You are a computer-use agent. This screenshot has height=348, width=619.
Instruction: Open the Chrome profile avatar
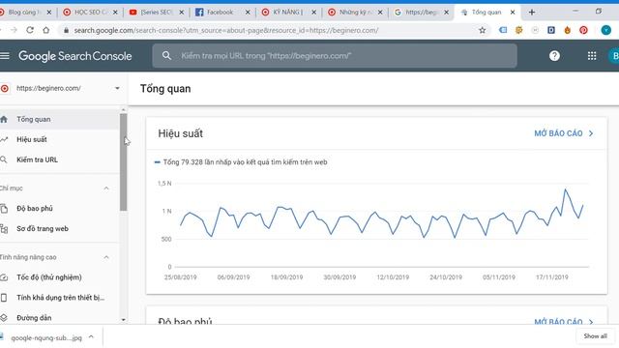pyautogui.click(x=606, y=30)
